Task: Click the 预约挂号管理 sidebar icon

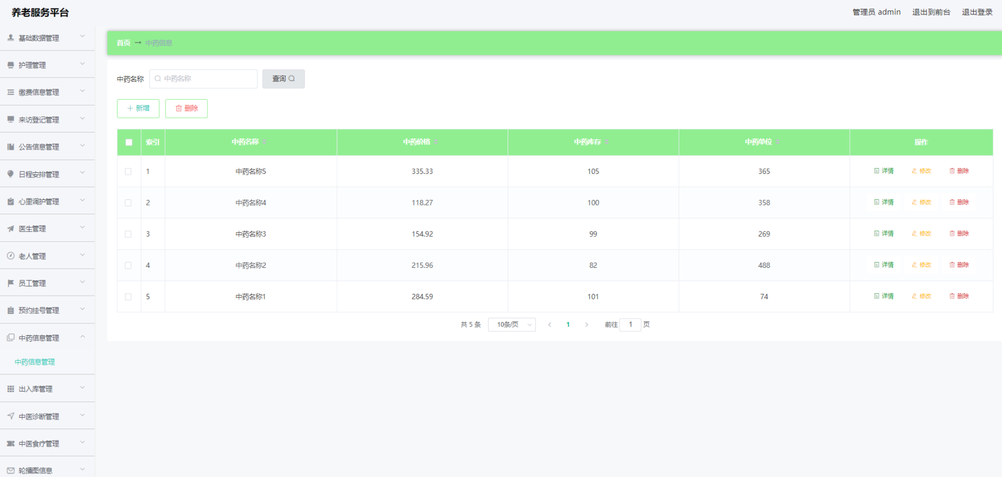Action: coord(10,311)
